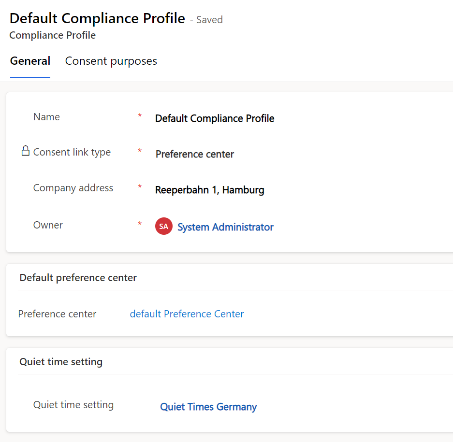Click the lock icon beside Consent link type
This screenshot has width=453, height=442.
pyautogui.click(x=25, y=151)
